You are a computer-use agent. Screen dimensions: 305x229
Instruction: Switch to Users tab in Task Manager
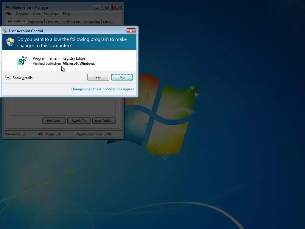107,22
